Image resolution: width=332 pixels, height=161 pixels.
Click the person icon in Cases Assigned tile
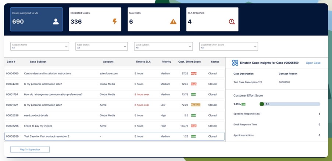pyautogui.click(x=56, y=22)
